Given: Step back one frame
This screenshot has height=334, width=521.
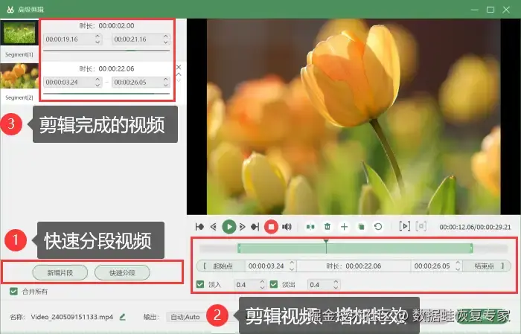Looking at the screenshot, I should (x=214, y=227).
